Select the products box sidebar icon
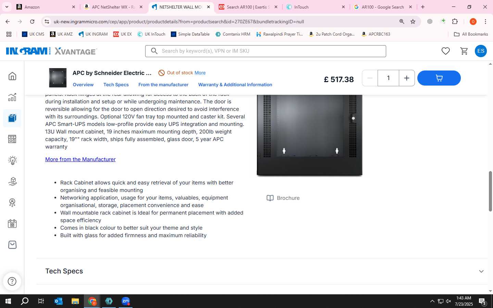Image resolution: width=493 pixels, height=308 pixels. pyautogui.click(x=12, y=118)
